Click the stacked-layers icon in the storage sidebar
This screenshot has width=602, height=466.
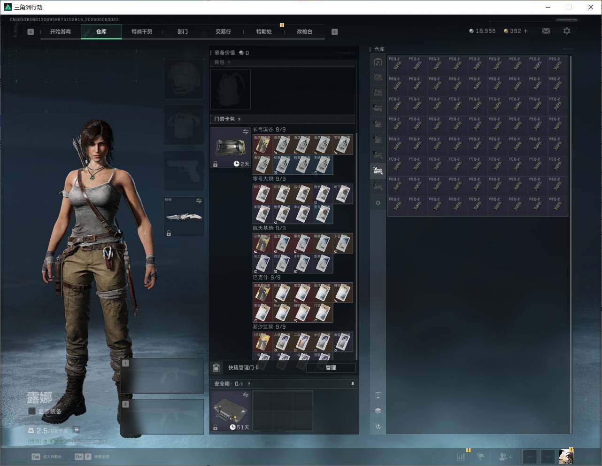pos(378,411)
